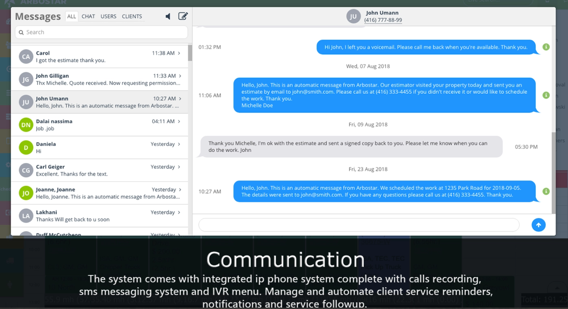568x309 pixels.
Task: Click John Umann's header JU avatar
Action: (353, 16)
